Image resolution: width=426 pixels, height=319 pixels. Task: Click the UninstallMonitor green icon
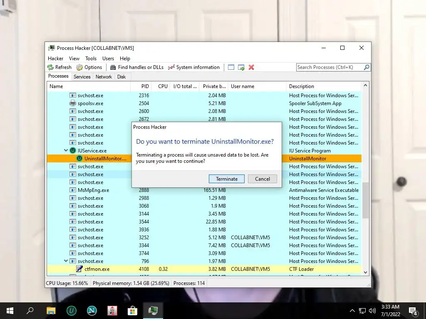[79, 158]
